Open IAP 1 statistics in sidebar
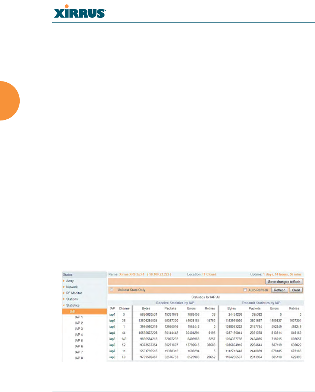The width and height of the screenshot is (315, 392). pos(79,317)
